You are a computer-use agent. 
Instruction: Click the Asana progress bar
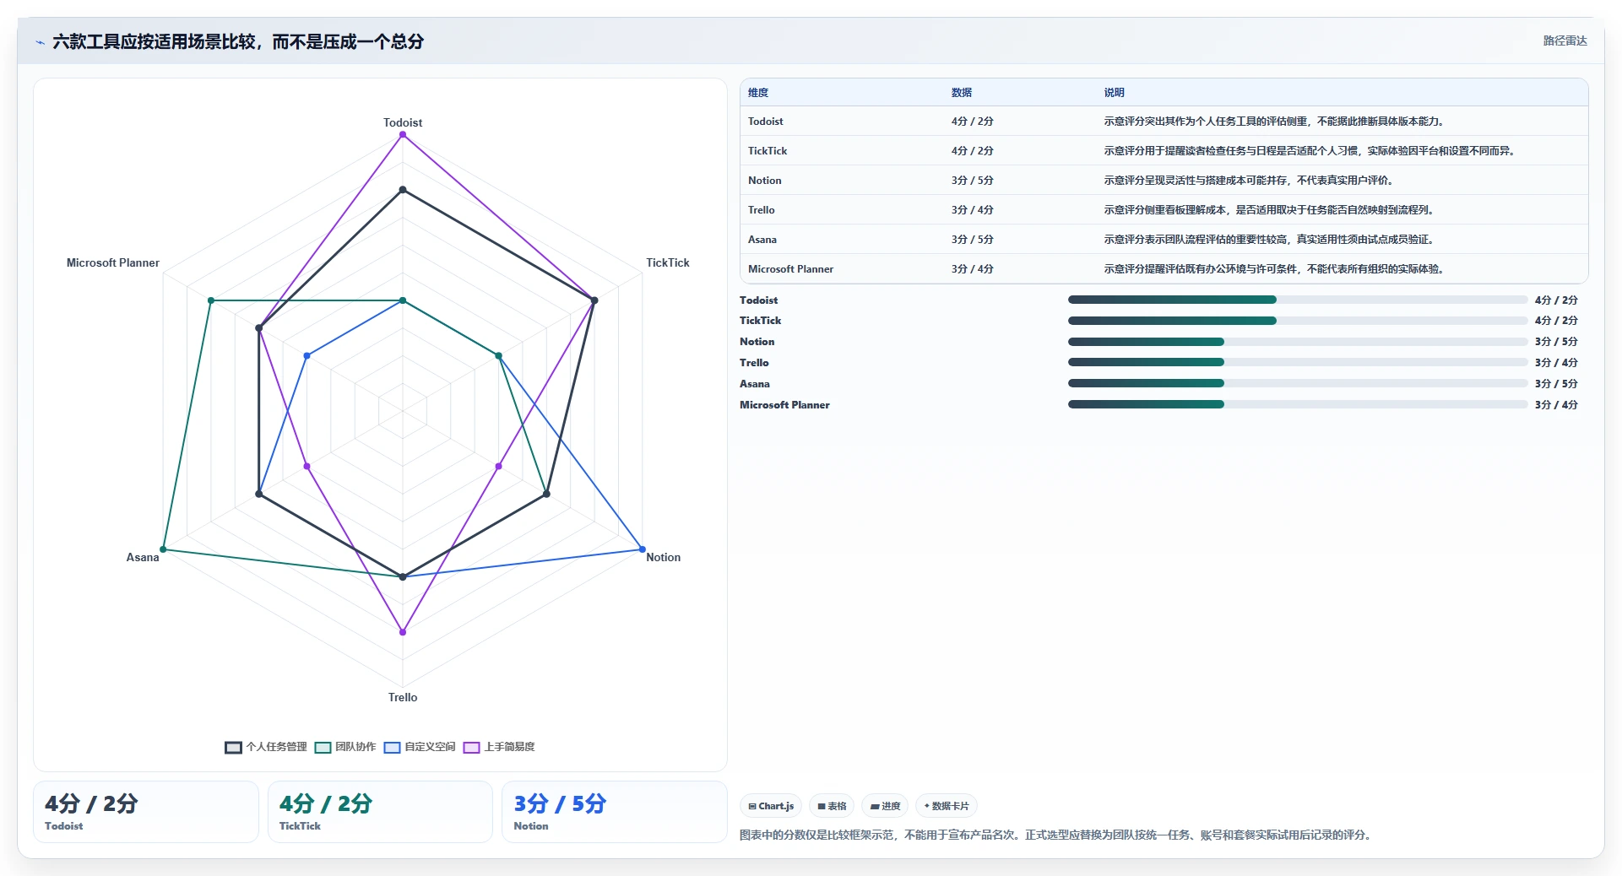1298,383
